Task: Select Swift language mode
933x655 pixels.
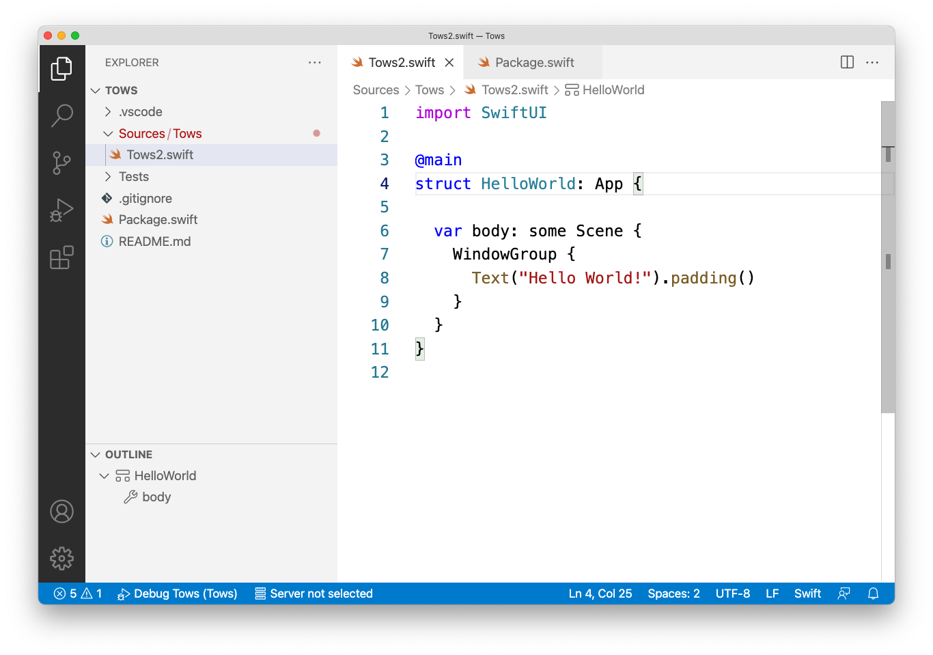Action: 807,594
